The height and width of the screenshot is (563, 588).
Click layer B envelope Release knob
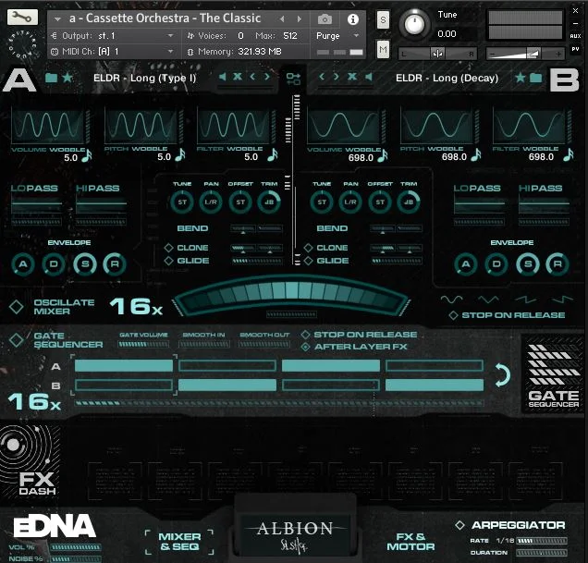(557, 264)
